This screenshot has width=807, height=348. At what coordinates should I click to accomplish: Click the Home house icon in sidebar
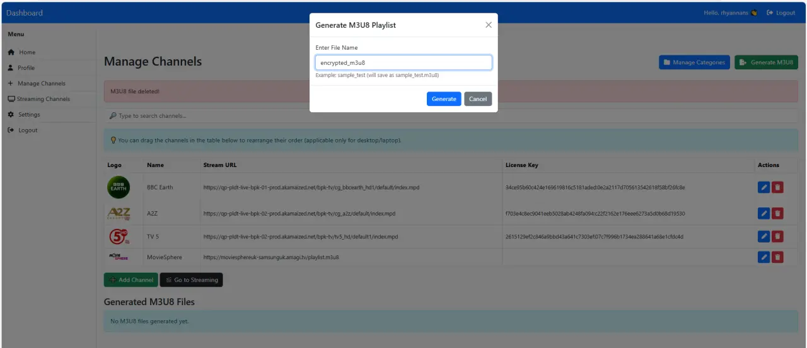click(11, 52)
